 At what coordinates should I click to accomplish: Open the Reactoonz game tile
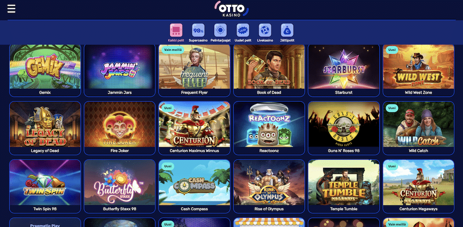[x=269, y=124]
